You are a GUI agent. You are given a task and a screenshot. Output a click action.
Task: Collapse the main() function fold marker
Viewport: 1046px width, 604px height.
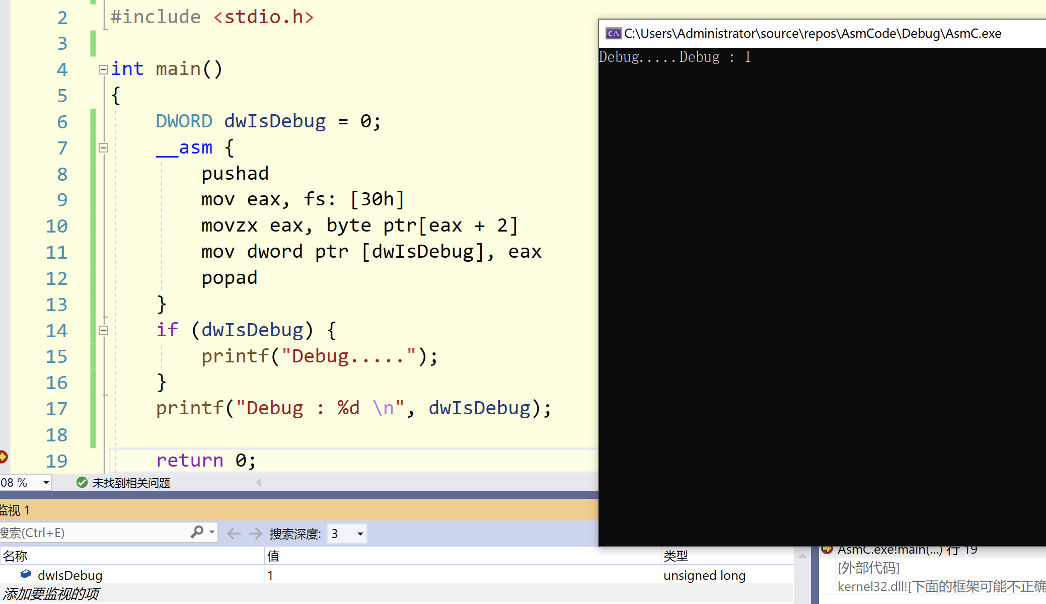103,70
